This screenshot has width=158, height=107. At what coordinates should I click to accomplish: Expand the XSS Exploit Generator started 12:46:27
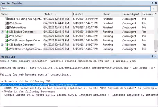tap(2, 45)
